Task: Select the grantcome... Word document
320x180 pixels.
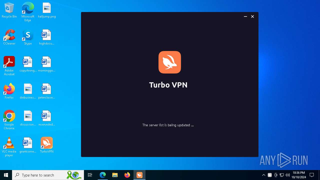Action: coord(28,145)
